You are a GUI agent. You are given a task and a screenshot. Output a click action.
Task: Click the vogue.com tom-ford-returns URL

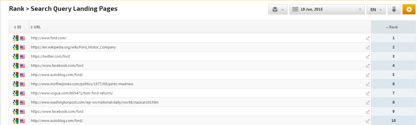(x=72, y=93)
